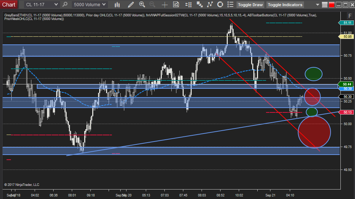Screen dimensions: 355x199
Task: Minimize the chart window
Action: click(x=339, y=5)
